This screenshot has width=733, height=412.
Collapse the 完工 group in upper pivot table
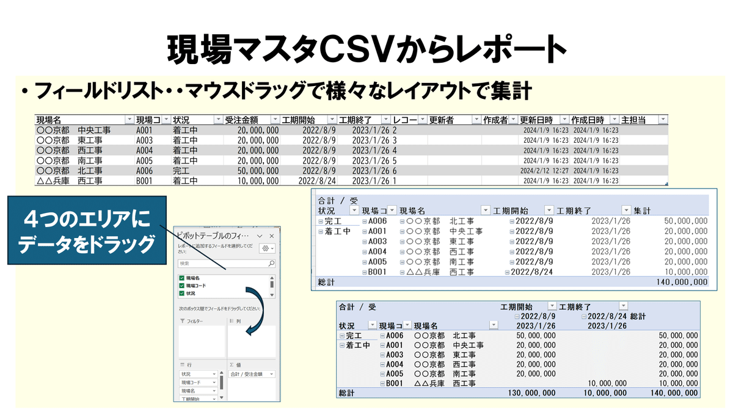[x=321, y=221]
